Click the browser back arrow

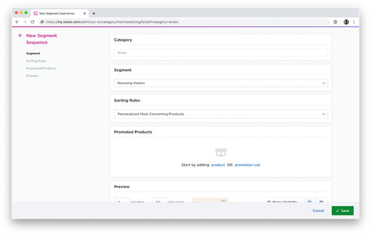tap(17, 22)
